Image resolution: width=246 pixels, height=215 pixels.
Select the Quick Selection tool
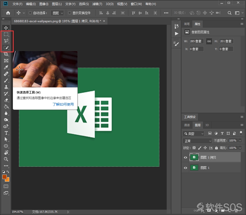pos(6,47)
